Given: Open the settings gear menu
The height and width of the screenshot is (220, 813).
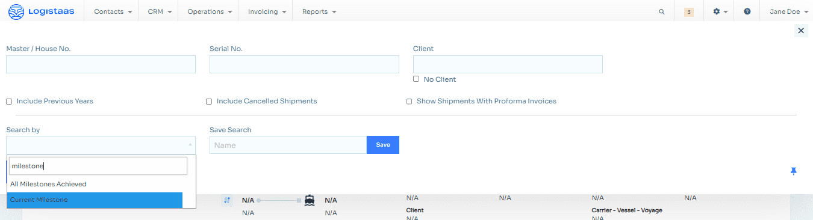Looking at the screenshot, I should pos(720,11).
